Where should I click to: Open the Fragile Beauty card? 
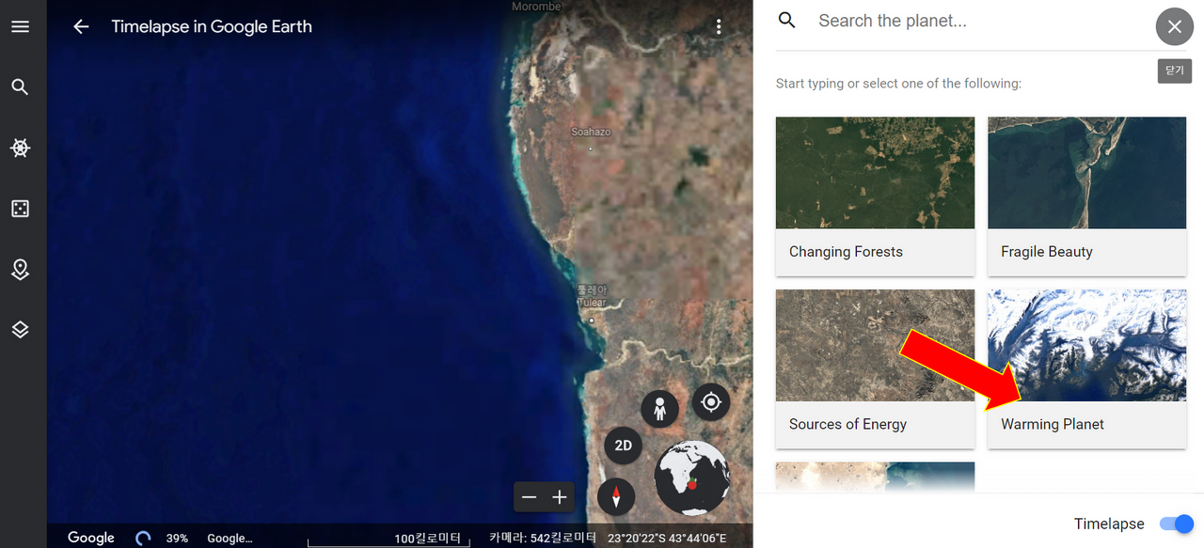click(1086, 196)
